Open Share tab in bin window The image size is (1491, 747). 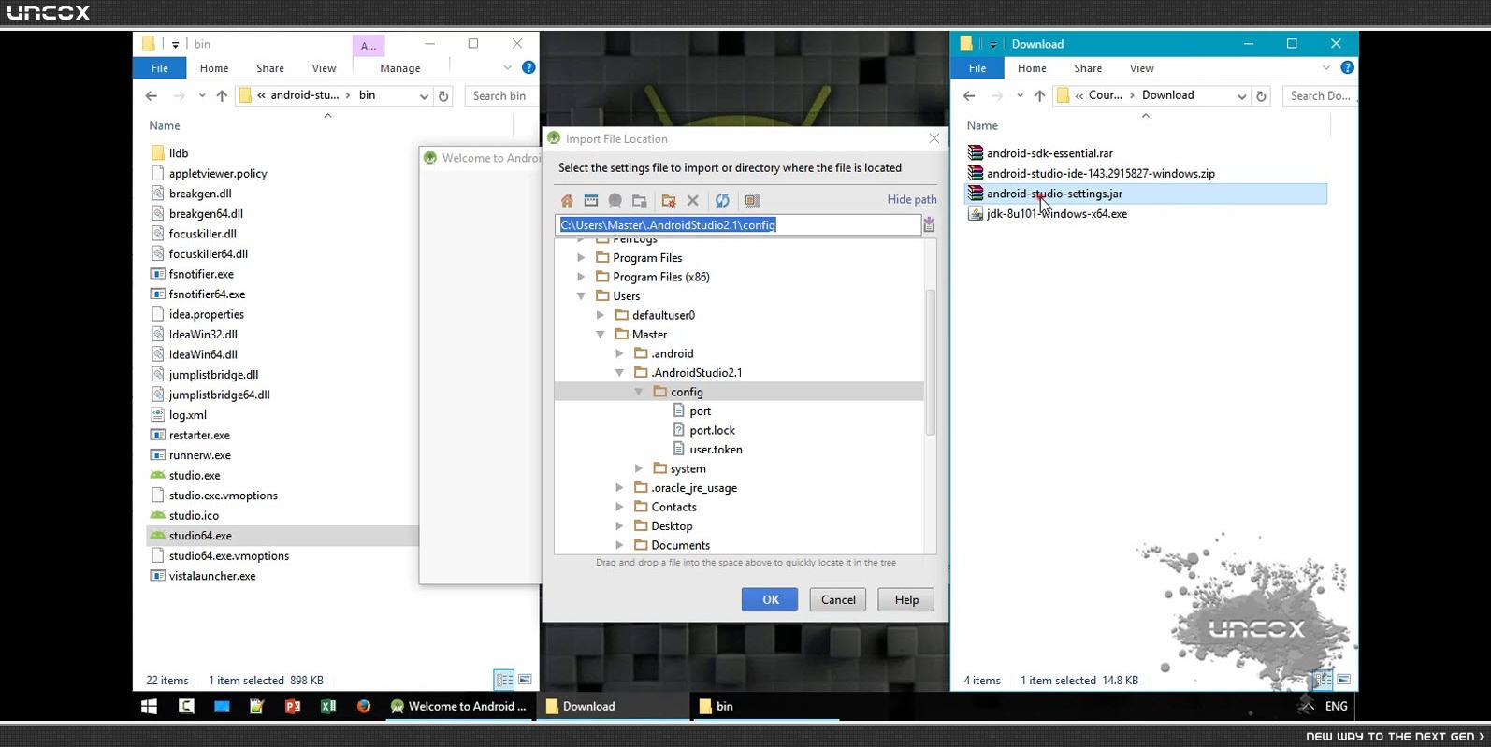pyautogui.click(x=270, y=68)
